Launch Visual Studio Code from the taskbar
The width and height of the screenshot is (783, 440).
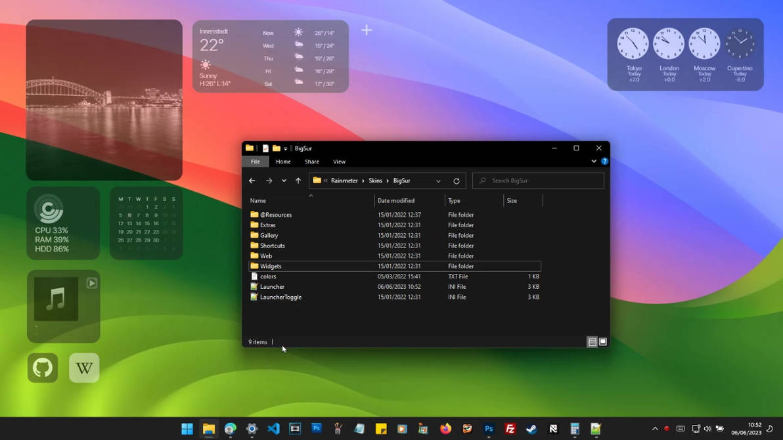(x=273, y=428)
